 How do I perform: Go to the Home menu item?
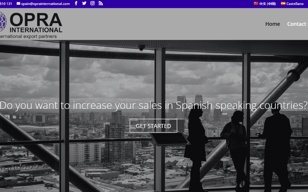(272, 24)
